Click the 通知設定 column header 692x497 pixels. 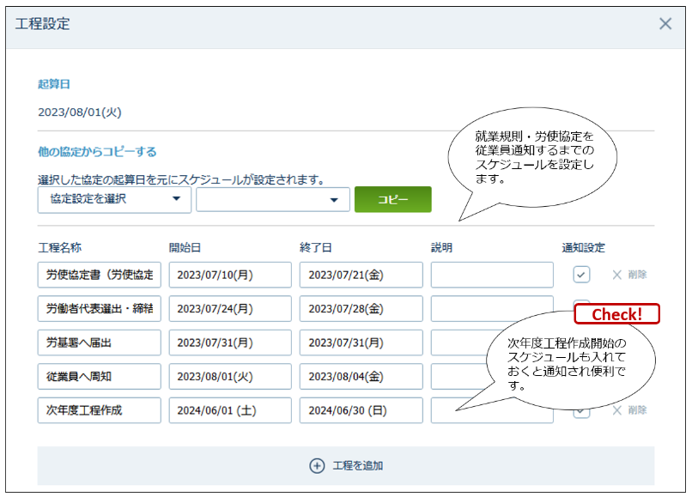(x=583, y=247)
